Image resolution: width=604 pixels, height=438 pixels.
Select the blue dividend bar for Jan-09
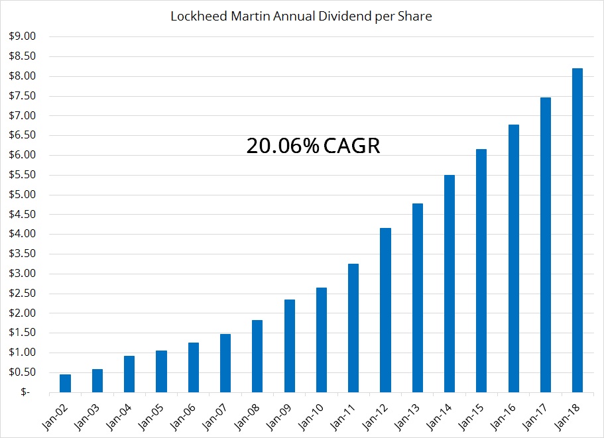[290, 346]
